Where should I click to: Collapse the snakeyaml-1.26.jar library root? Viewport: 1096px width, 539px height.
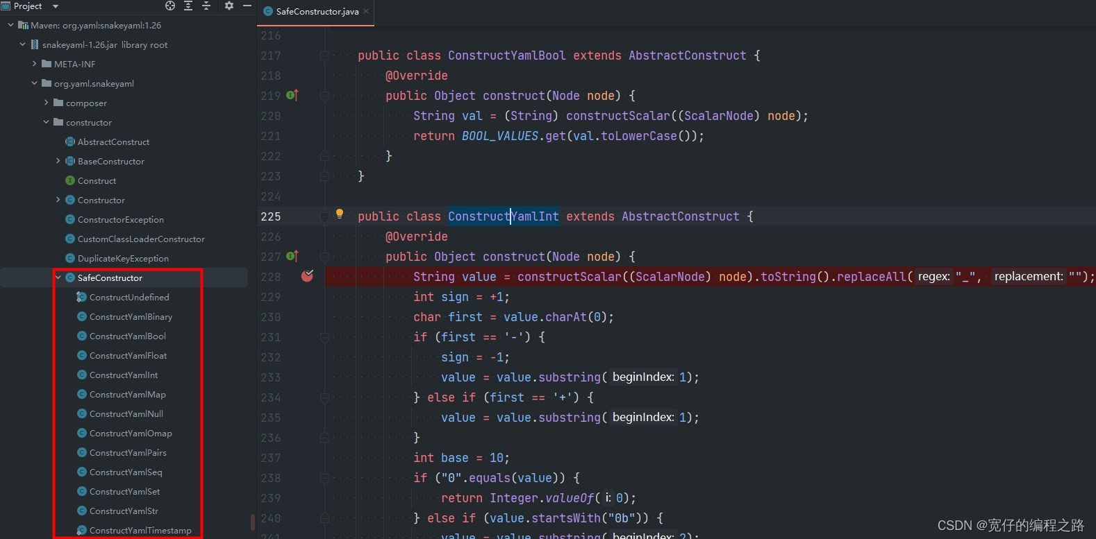[x=22, y=44]
